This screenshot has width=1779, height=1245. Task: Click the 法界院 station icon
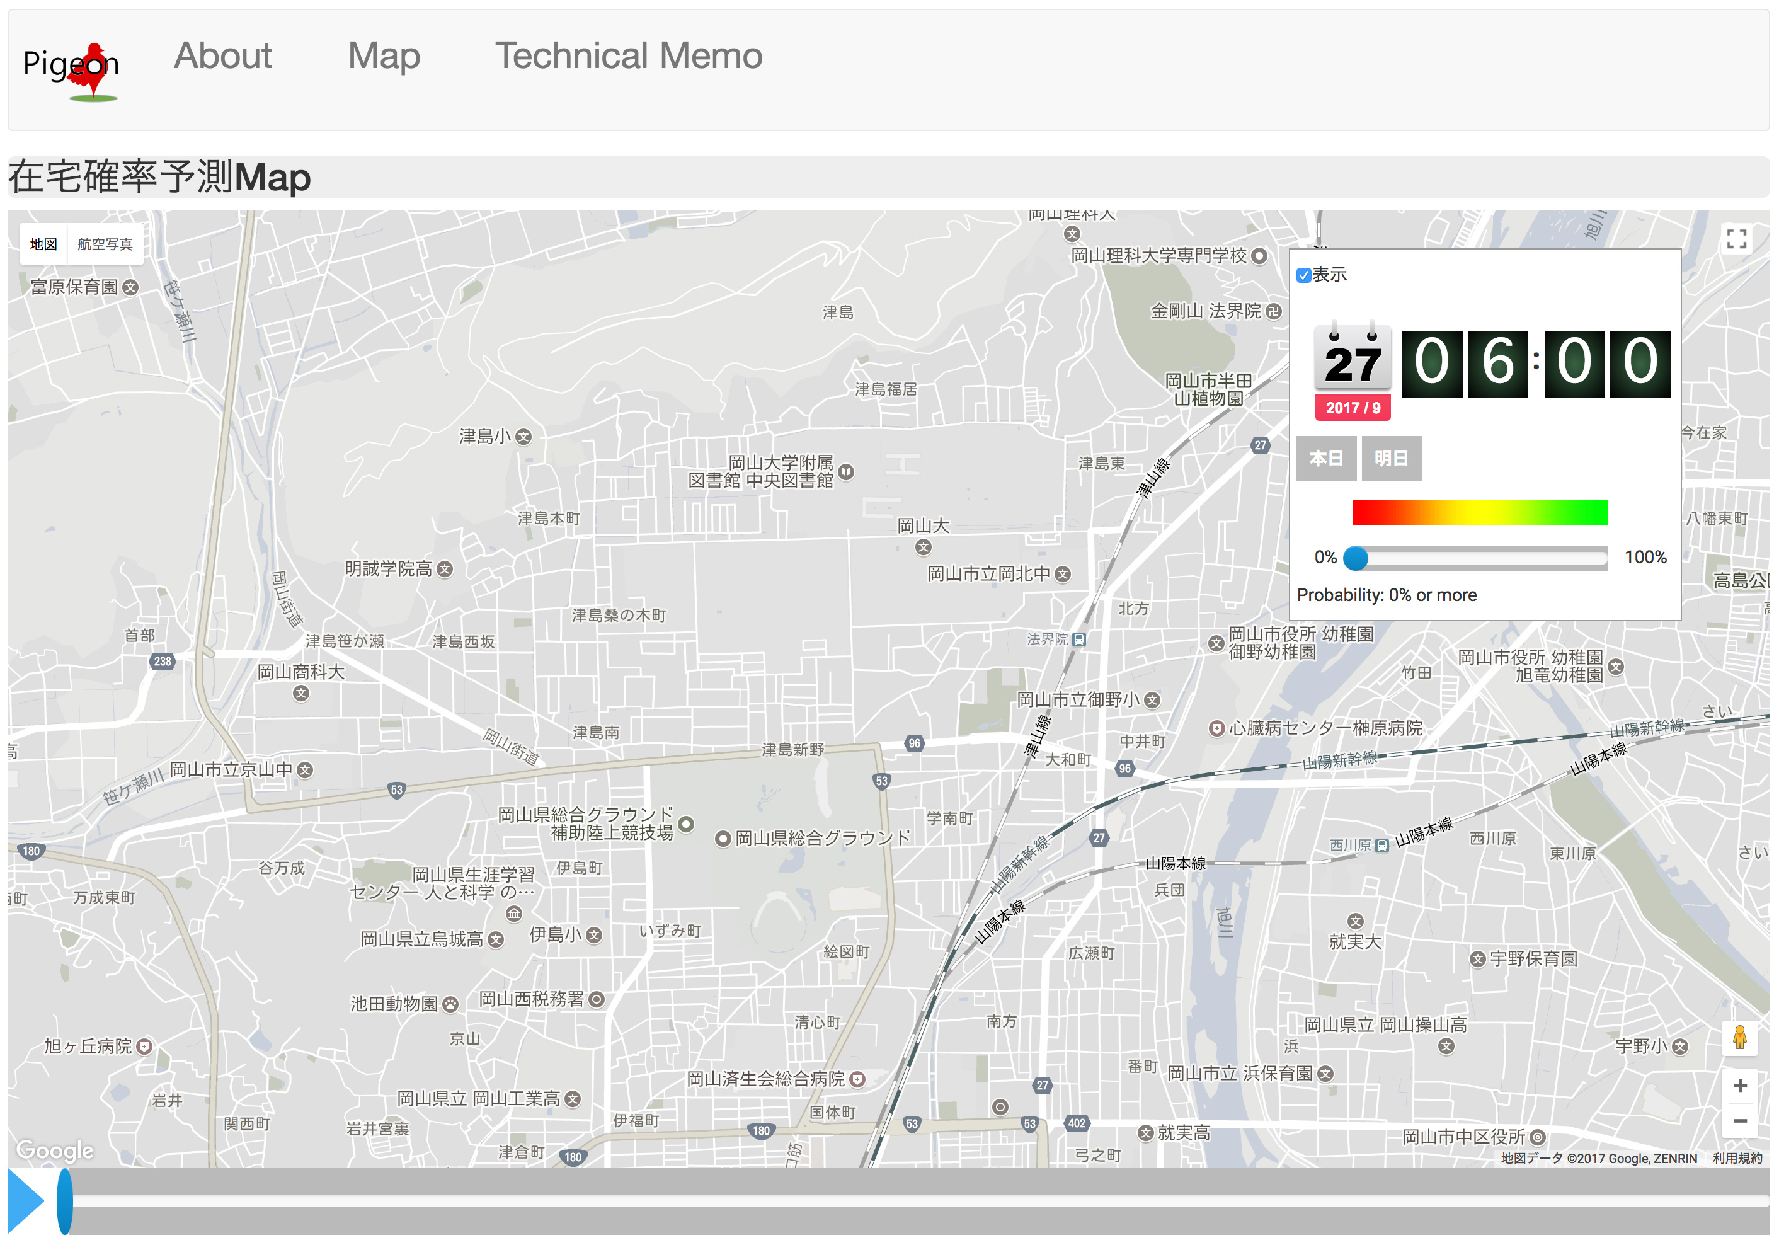pos(1079,640)
